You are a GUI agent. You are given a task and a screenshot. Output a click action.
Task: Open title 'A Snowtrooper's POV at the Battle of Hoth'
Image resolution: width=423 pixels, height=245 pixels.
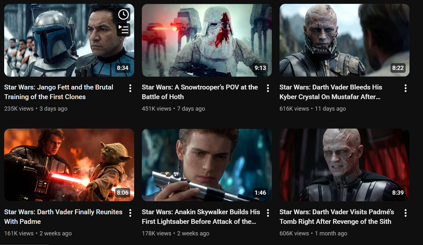pyautogui.click(x=200, y=92)
